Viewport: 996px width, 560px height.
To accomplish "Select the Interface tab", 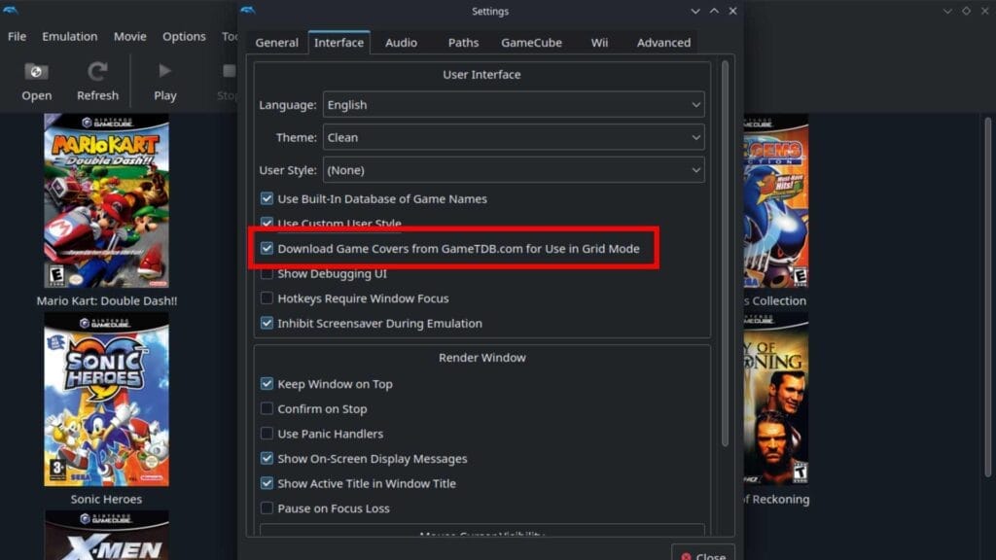I will [x=339, y=43].
